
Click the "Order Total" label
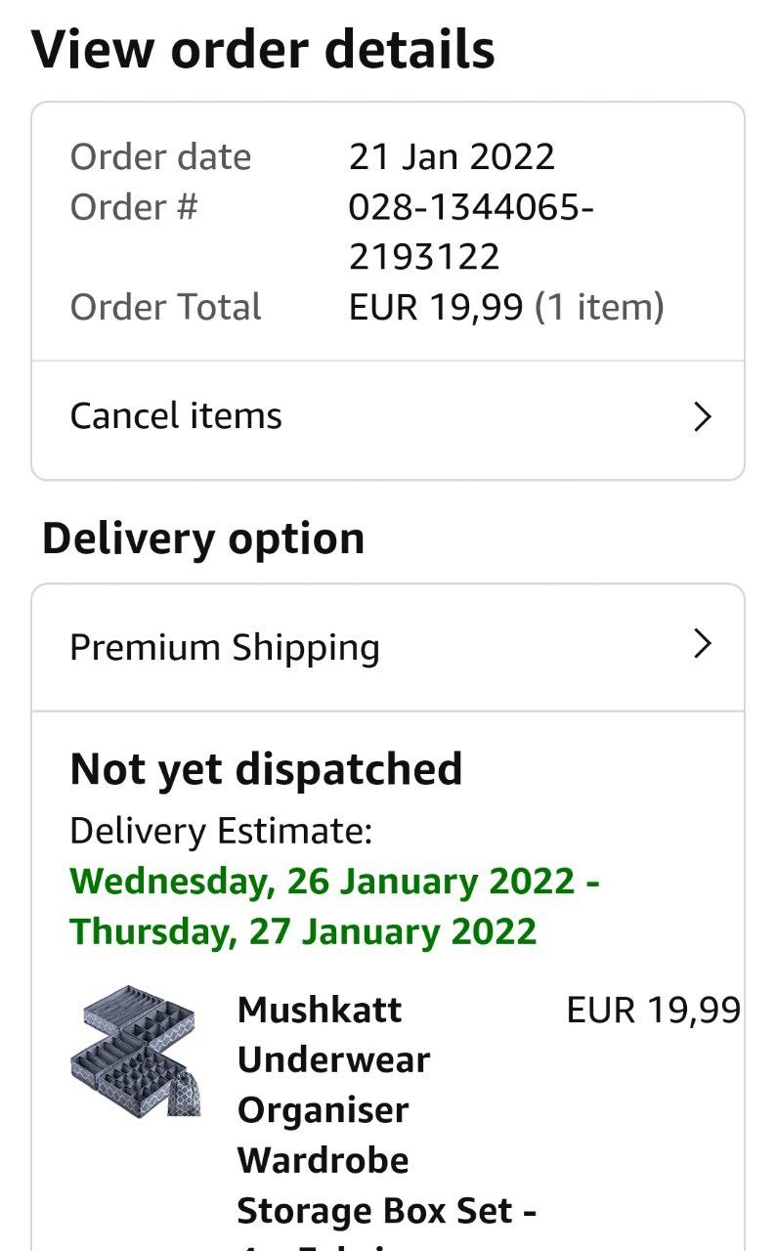(x=165, y=307)
